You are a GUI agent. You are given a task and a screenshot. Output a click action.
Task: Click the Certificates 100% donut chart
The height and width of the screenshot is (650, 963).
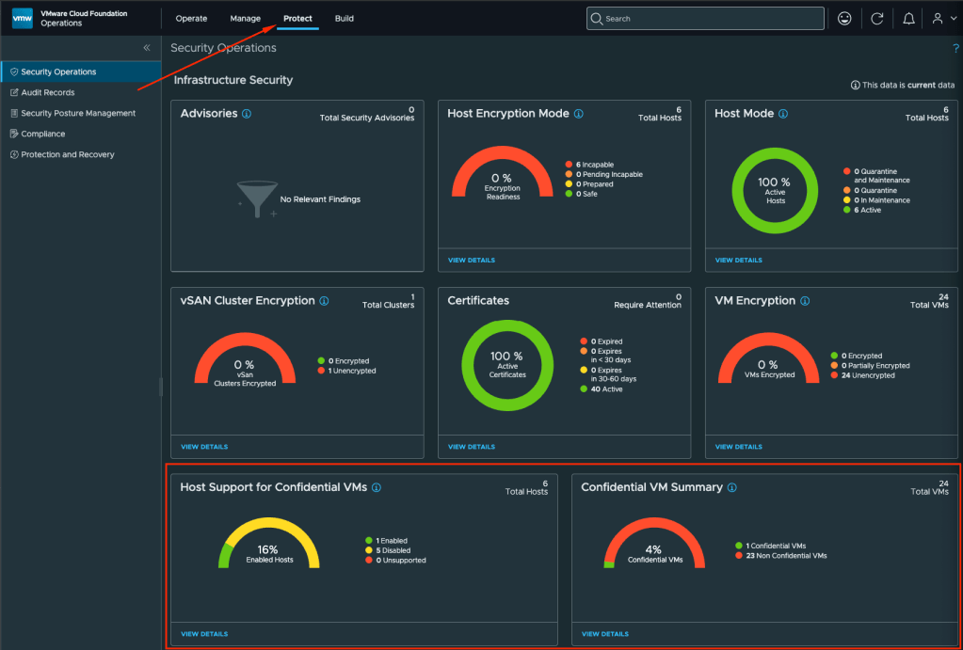tap(507, 365)
